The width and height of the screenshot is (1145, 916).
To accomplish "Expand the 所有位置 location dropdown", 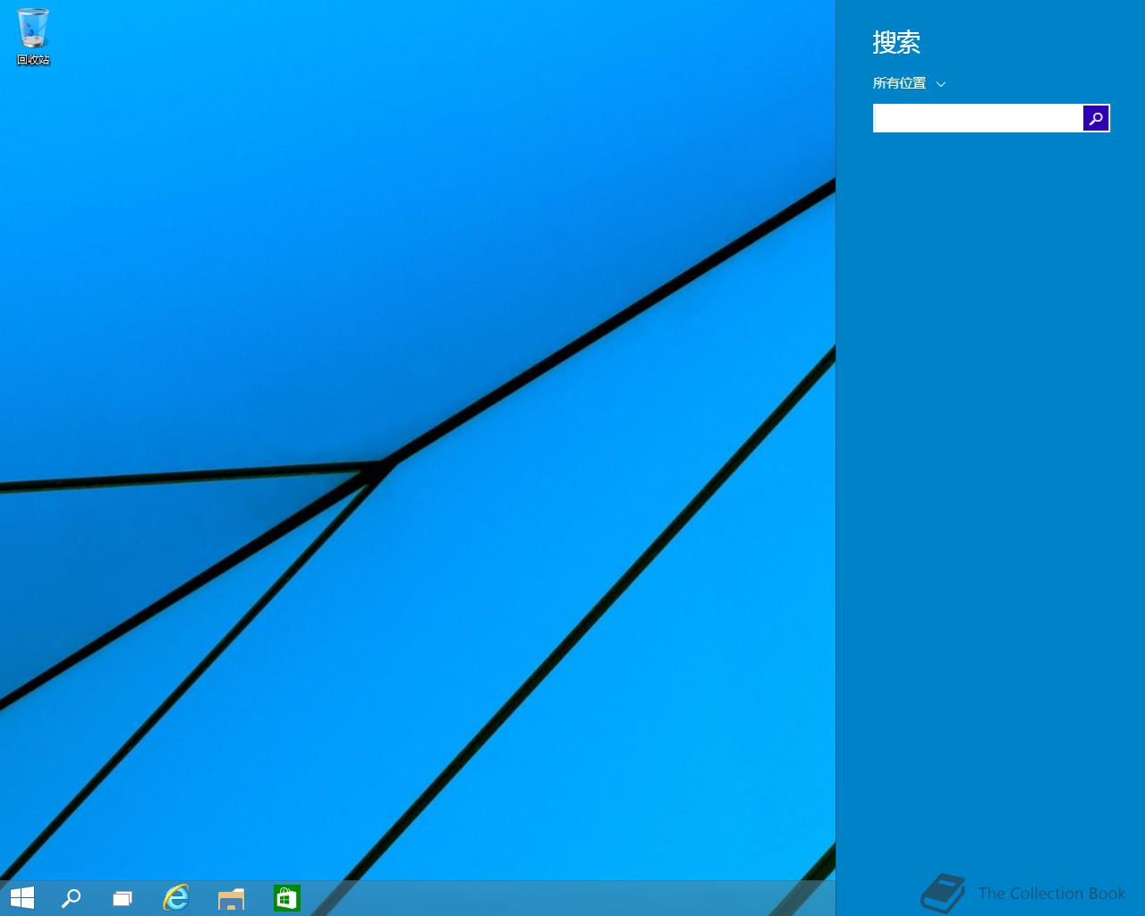I will pyautogui.click(x=909, y=83).
